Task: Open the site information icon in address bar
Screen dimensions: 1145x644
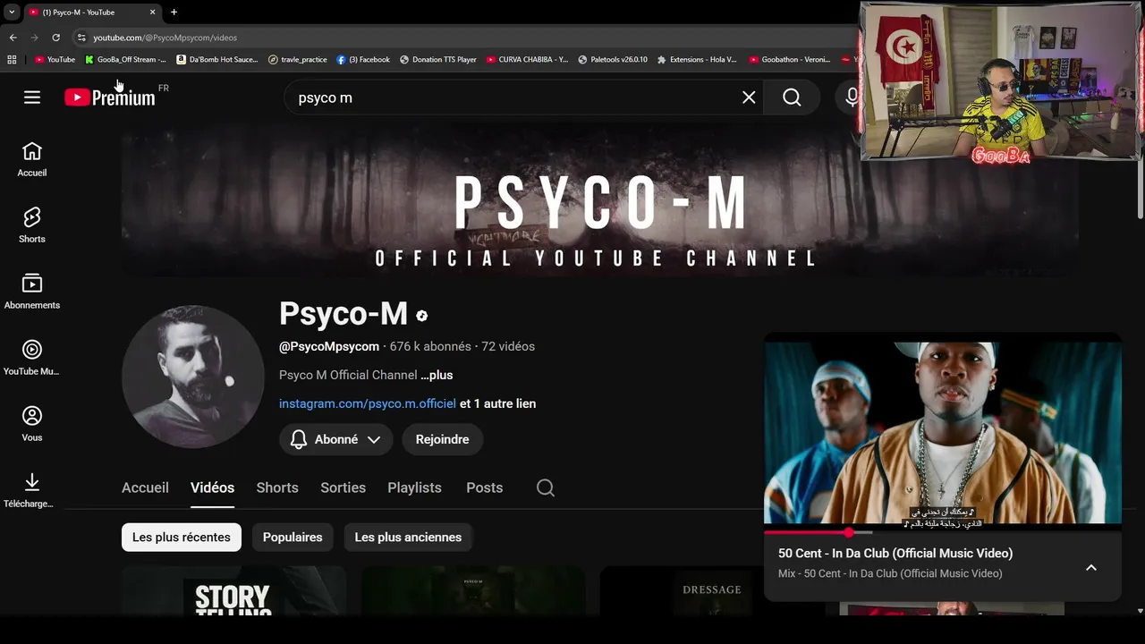Action: tap(81, 38)
